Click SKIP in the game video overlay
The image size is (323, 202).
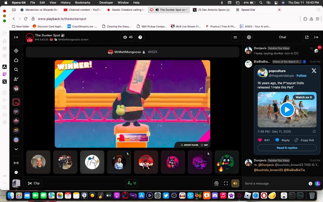[x=205, y=145]
